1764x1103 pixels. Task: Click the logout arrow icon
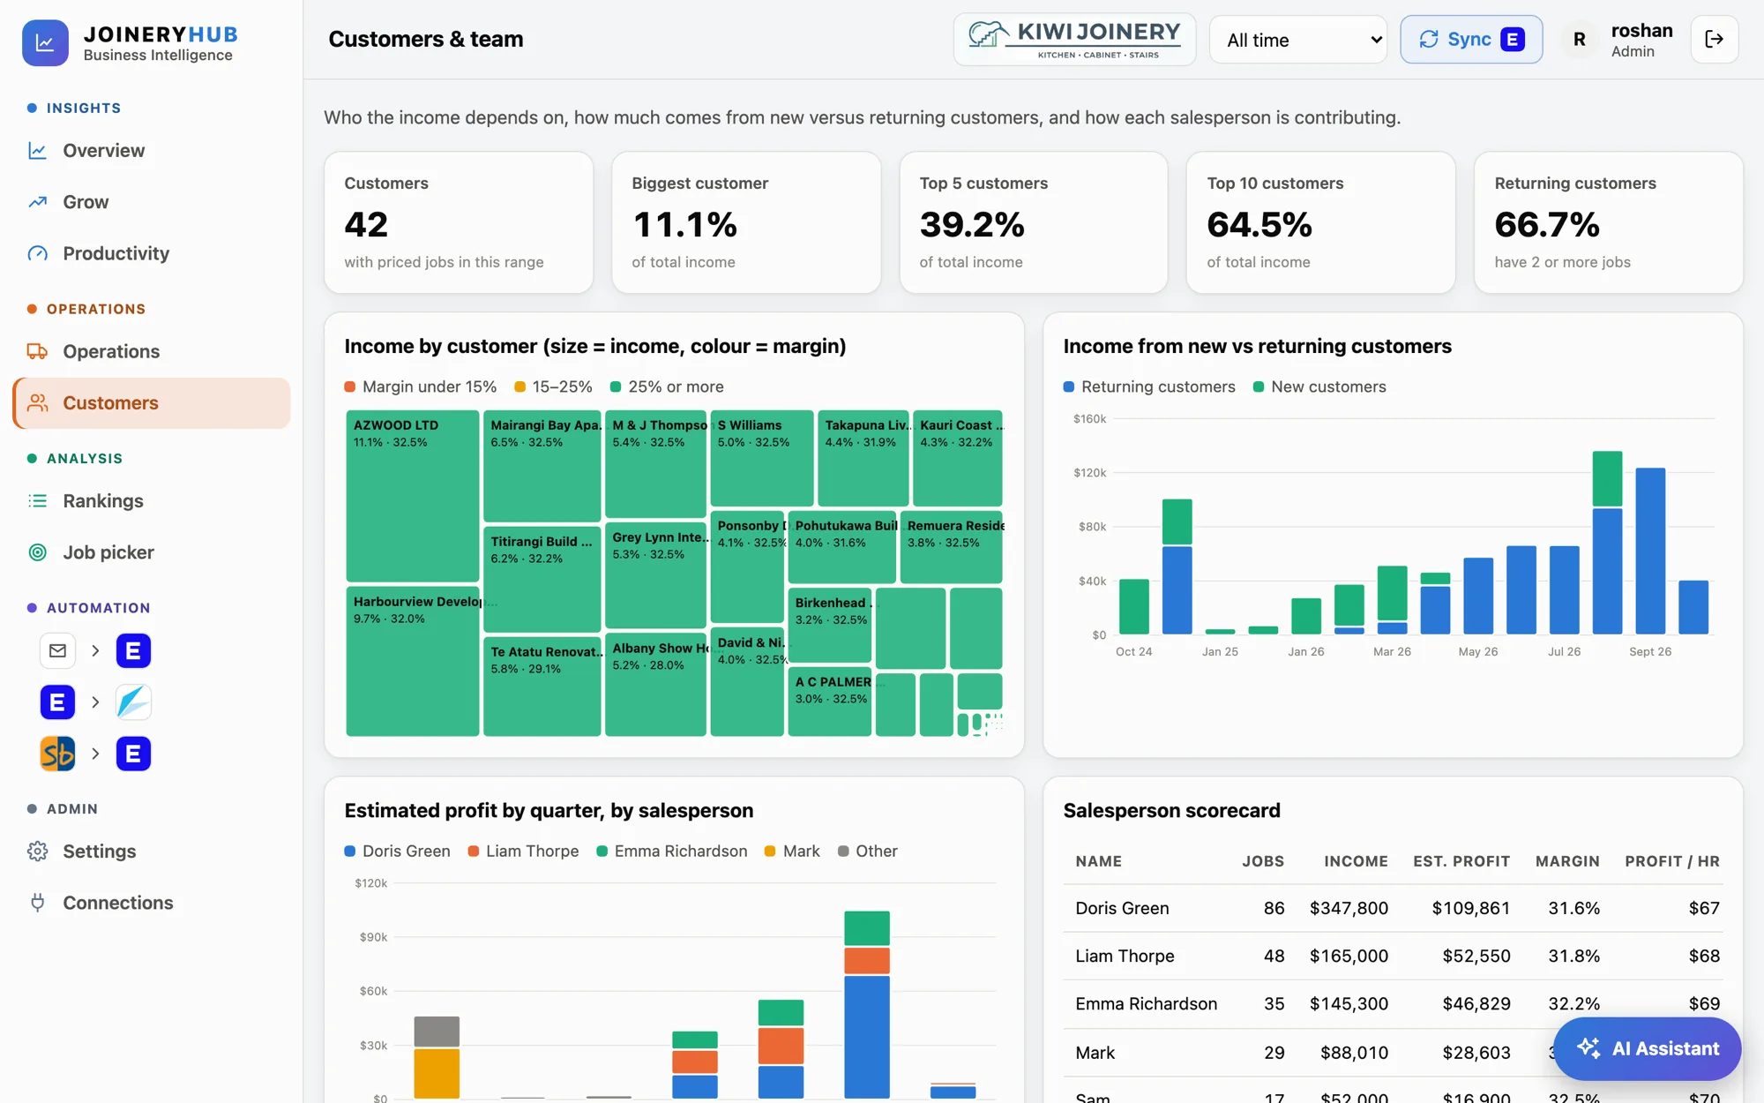click(x=1714, y=39)
